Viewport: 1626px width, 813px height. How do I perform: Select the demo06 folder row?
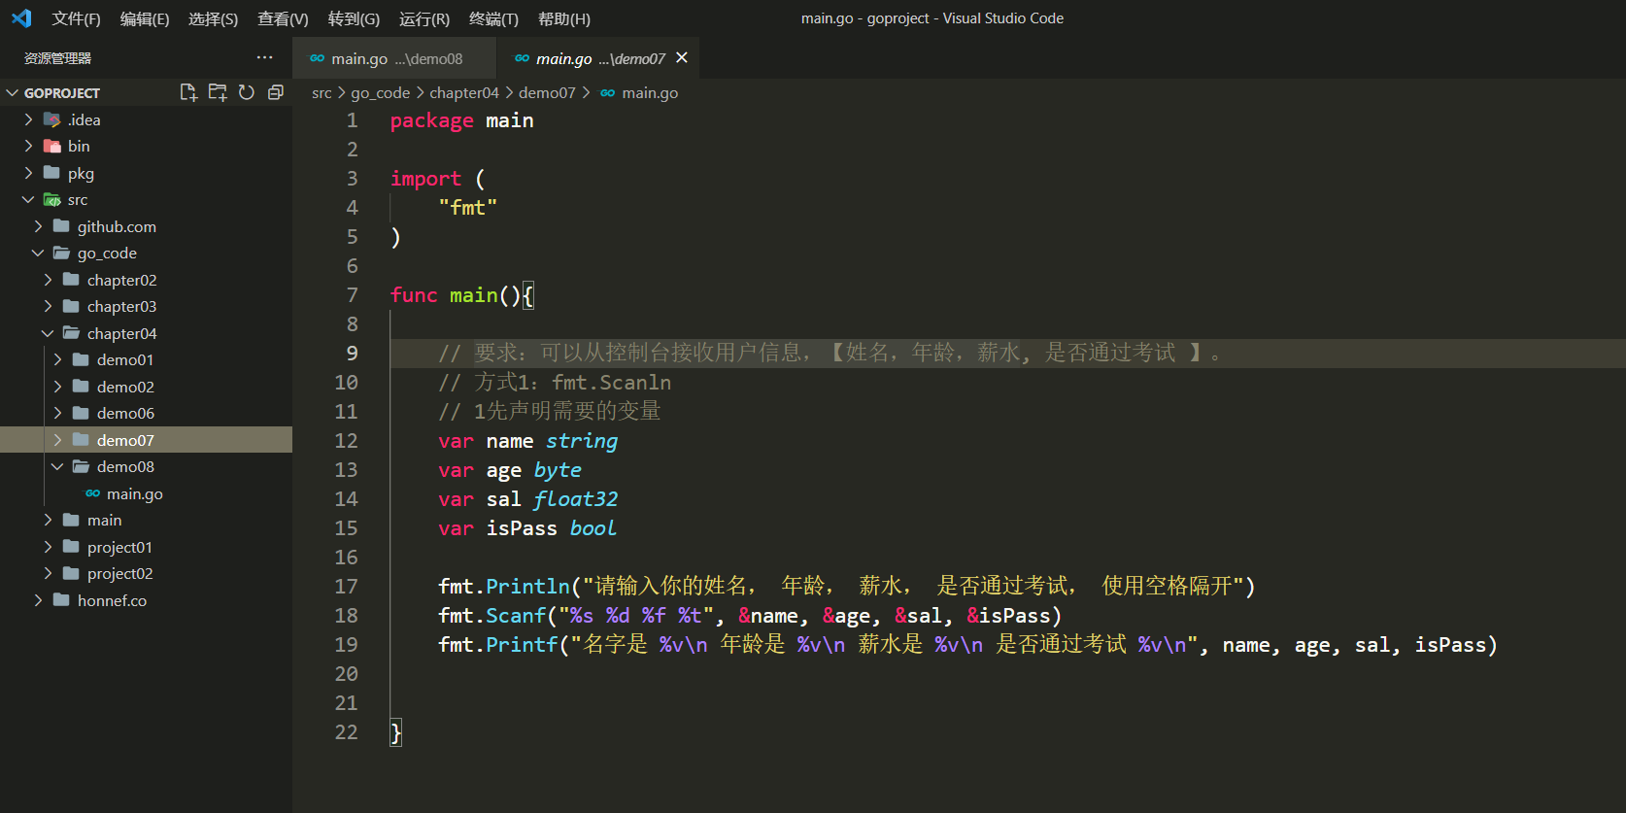coord(146,413)
